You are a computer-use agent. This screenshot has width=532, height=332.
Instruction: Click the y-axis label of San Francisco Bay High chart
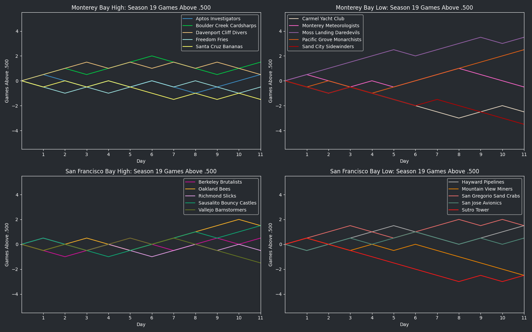point(7,244)
